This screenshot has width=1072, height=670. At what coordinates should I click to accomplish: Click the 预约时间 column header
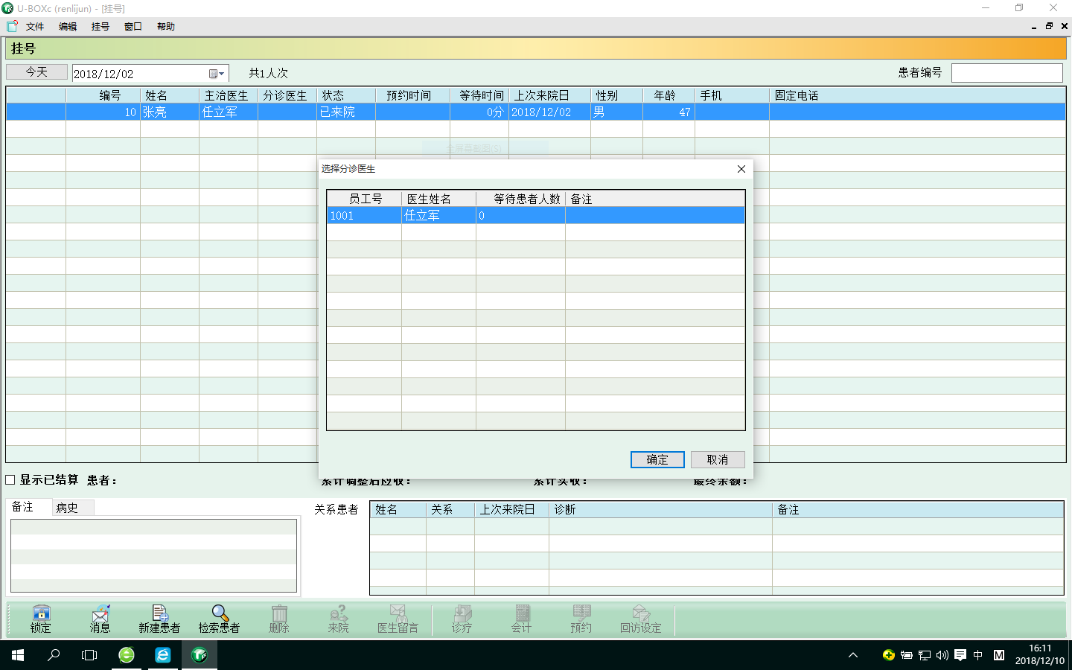[413, 95]
